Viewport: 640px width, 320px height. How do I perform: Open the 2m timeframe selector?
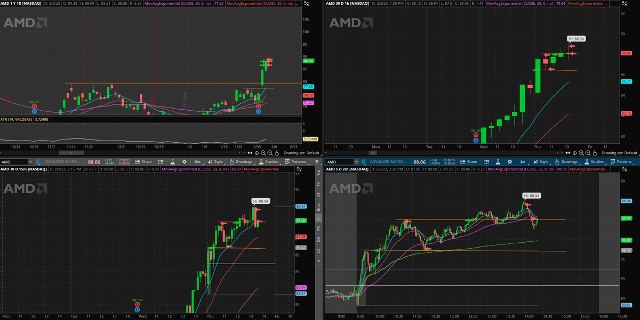coord(523,162)
